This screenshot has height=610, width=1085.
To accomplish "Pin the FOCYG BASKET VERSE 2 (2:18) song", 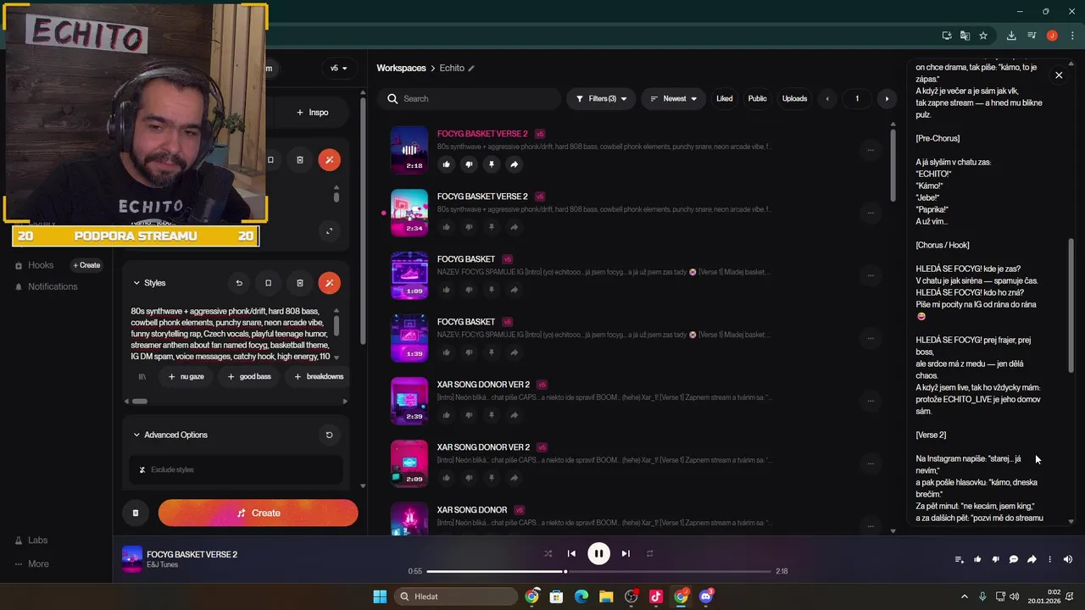I will (492, 164).
